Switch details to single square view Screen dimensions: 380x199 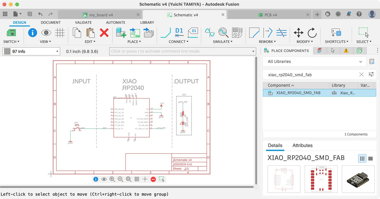tap(370, 158)
